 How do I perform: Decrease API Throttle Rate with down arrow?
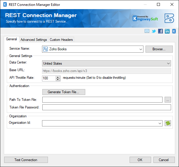(58, 80)
